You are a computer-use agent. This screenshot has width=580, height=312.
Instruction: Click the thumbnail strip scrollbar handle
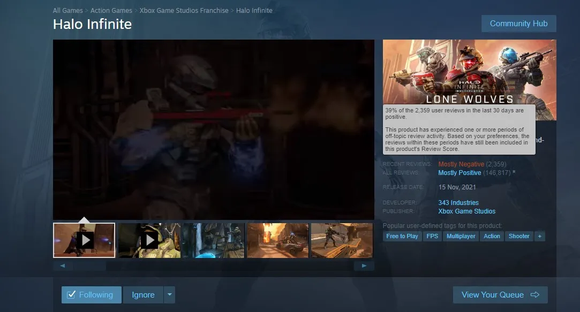tap(89, 265)
